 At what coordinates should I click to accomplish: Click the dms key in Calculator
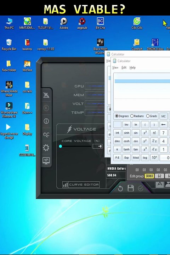click(x=117, y=141)
